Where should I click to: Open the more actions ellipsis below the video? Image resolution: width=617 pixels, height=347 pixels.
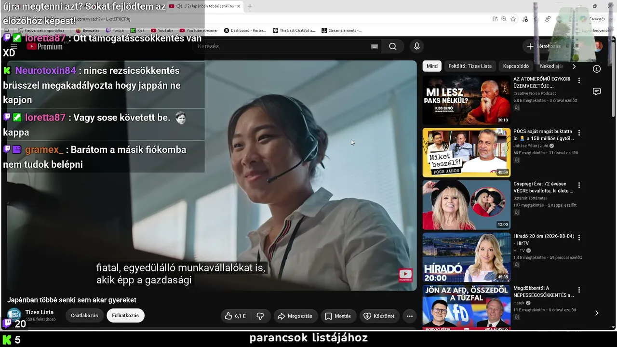410,316
